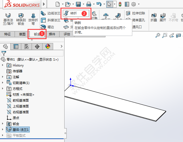This screenshot has width=183, height=142.
Task: Switch to the 草图 (Sketch) tab
Action: (22, 34)
